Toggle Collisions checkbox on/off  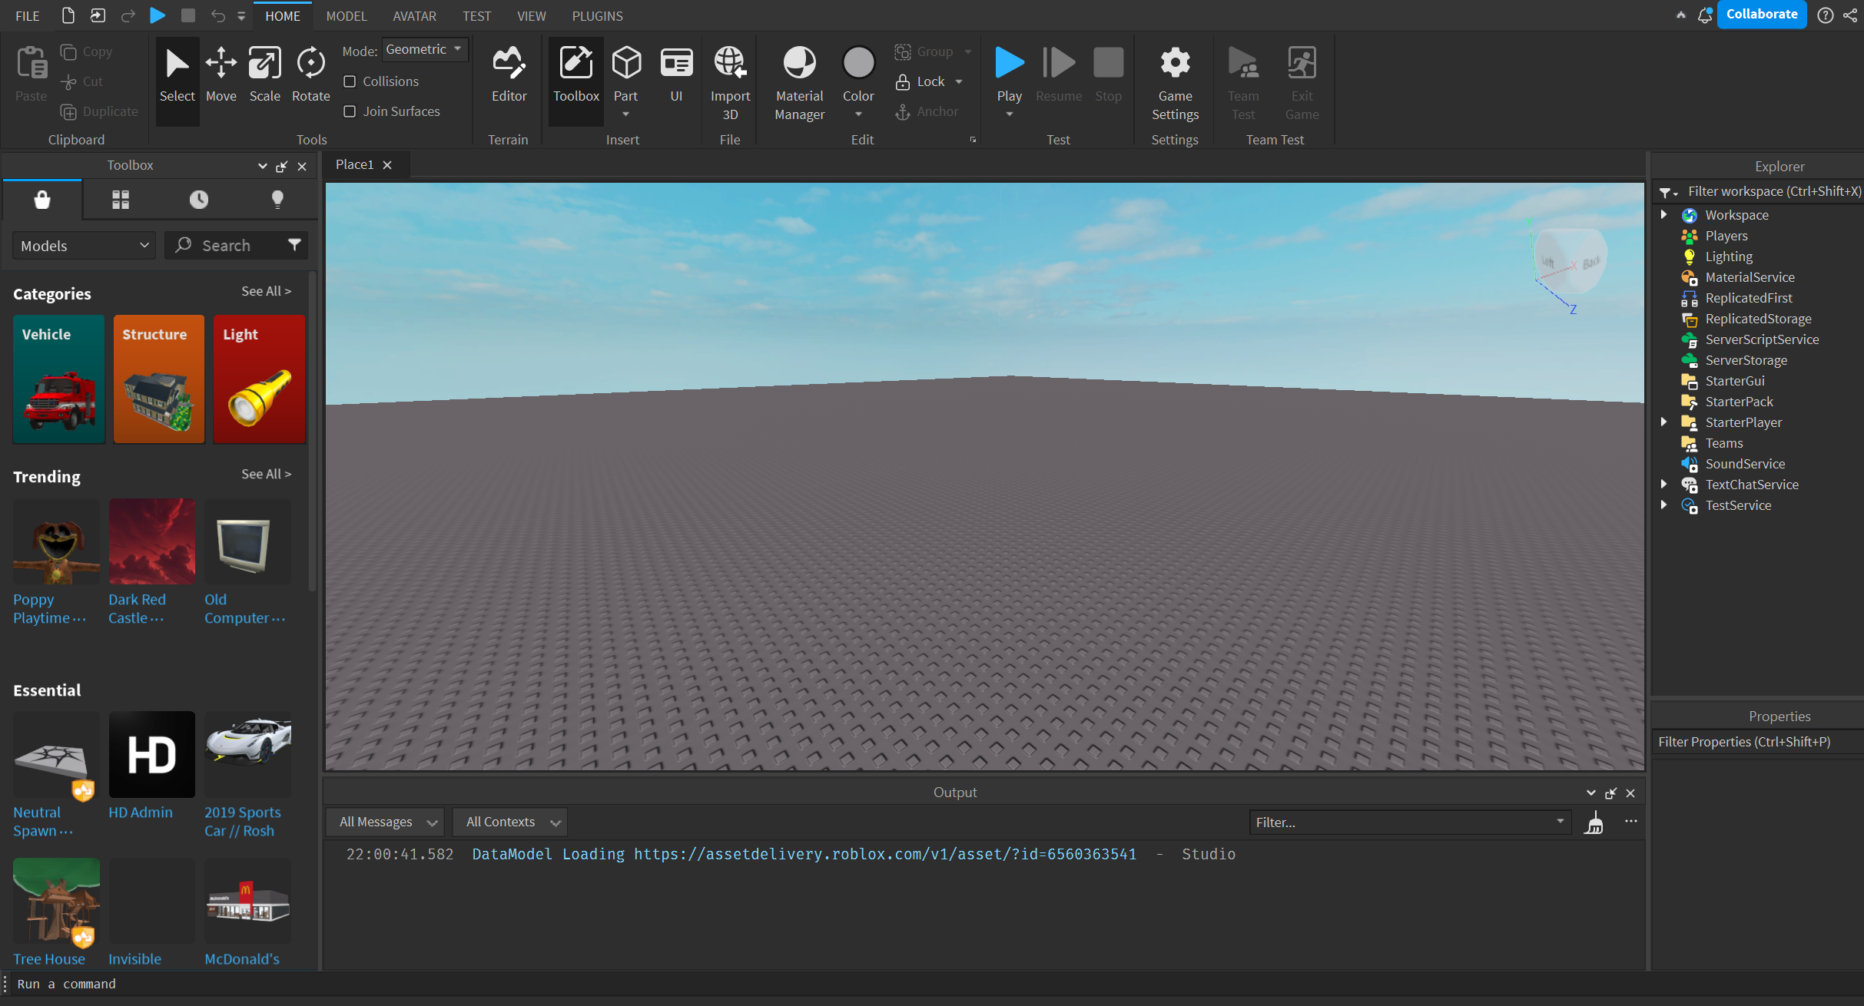pos(350,81)
